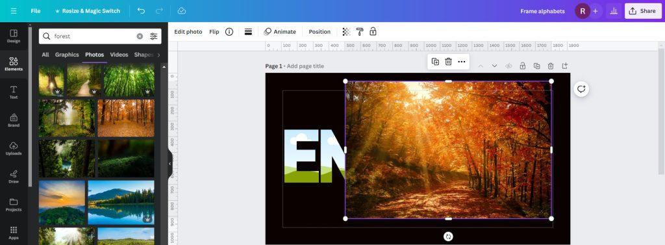Duplicate selected image from floating toolbar
Screen dimensions: 665x245
tap(435, 62)
